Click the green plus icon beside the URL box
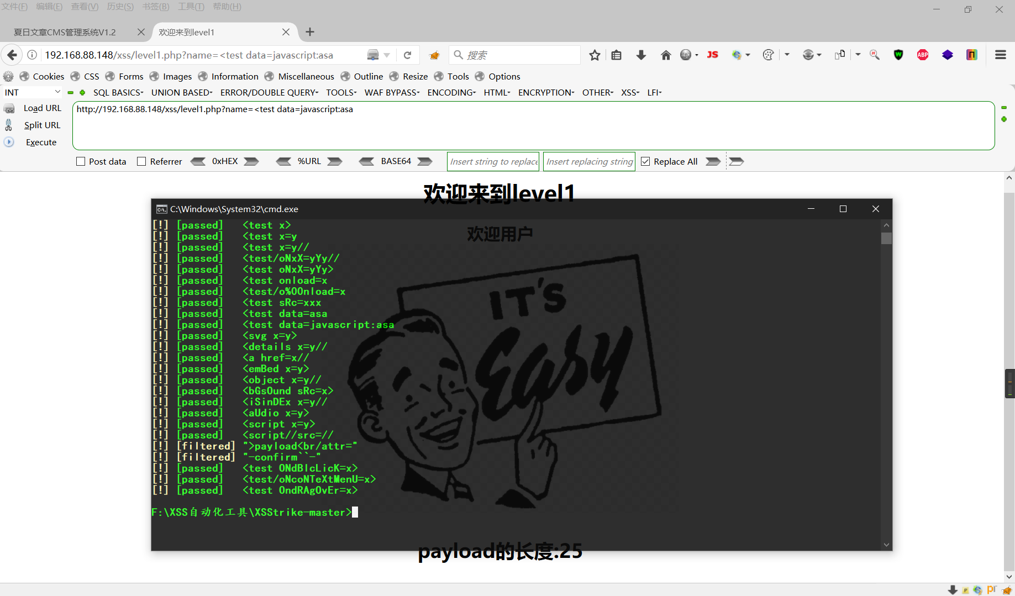The width and height of the screenshot is (1015, 596). click(1004, 119)
